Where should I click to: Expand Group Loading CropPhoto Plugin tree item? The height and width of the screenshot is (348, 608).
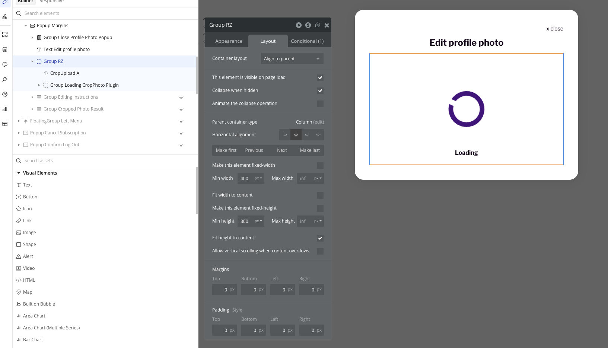39,85
